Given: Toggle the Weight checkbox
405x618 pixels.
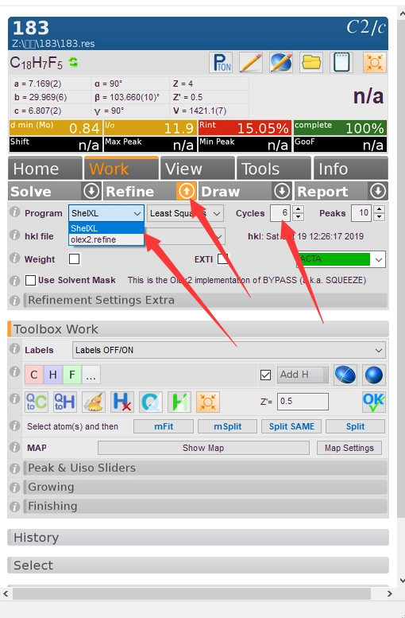Looking at the screenshot, I should coord(74,259).
